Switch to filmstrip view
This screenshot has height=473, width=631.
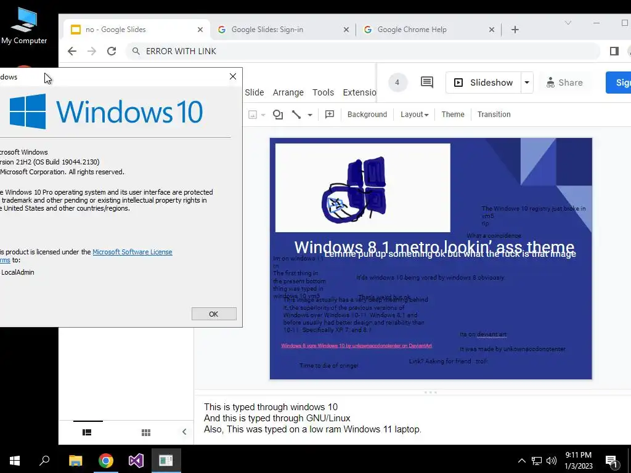[x=87, y=432]
